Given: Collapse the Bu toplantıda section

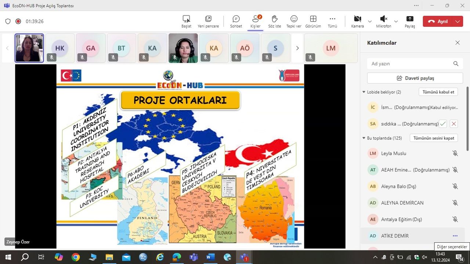Looking at the screenshot, I should 364,138.
